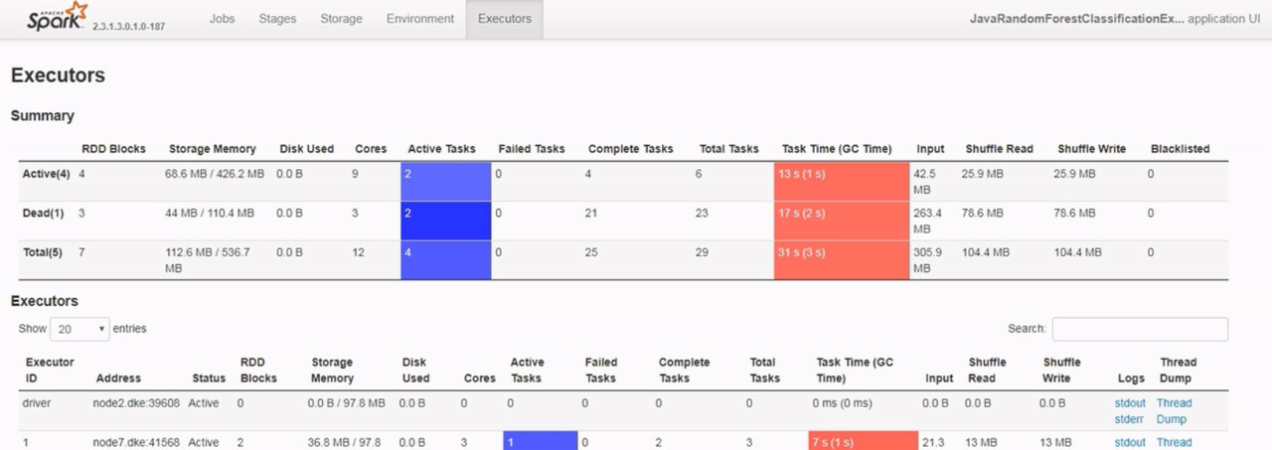
Task: Select the Executors tab
Action: (504, 19)
